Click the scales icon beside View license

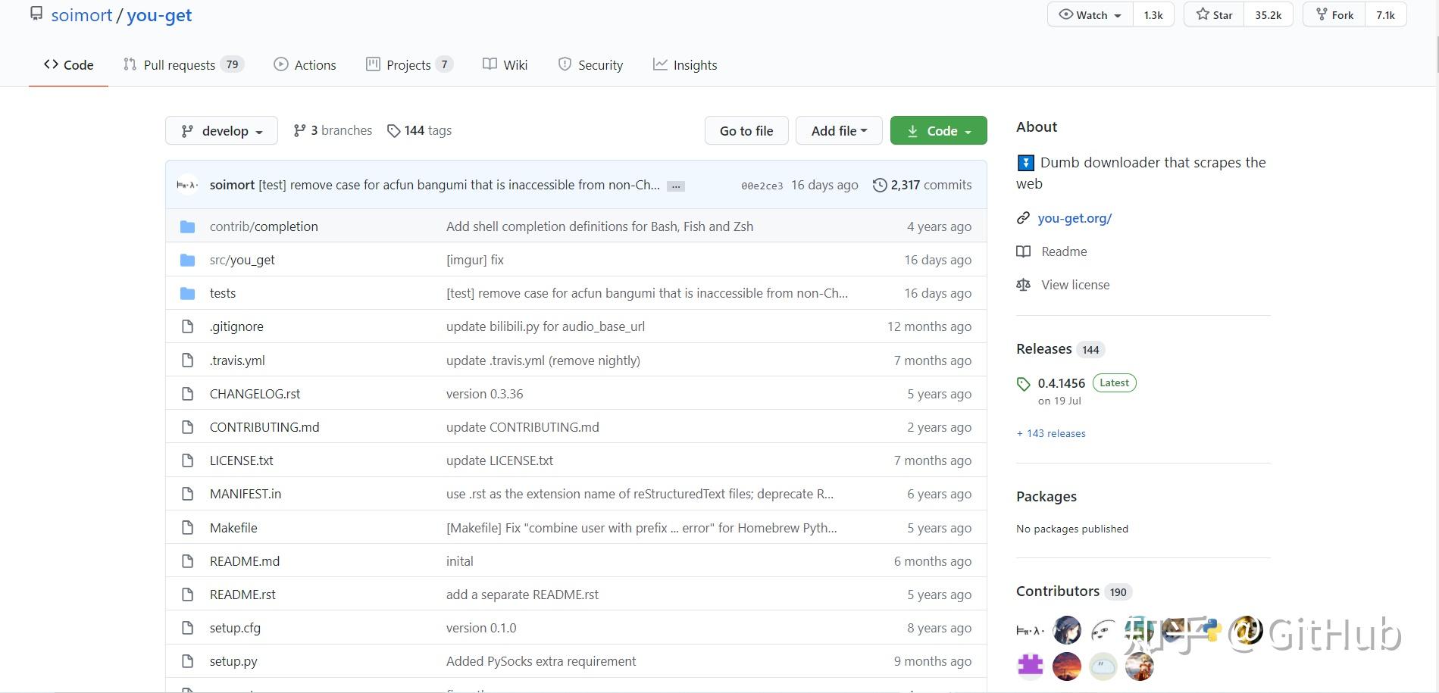1024,284
